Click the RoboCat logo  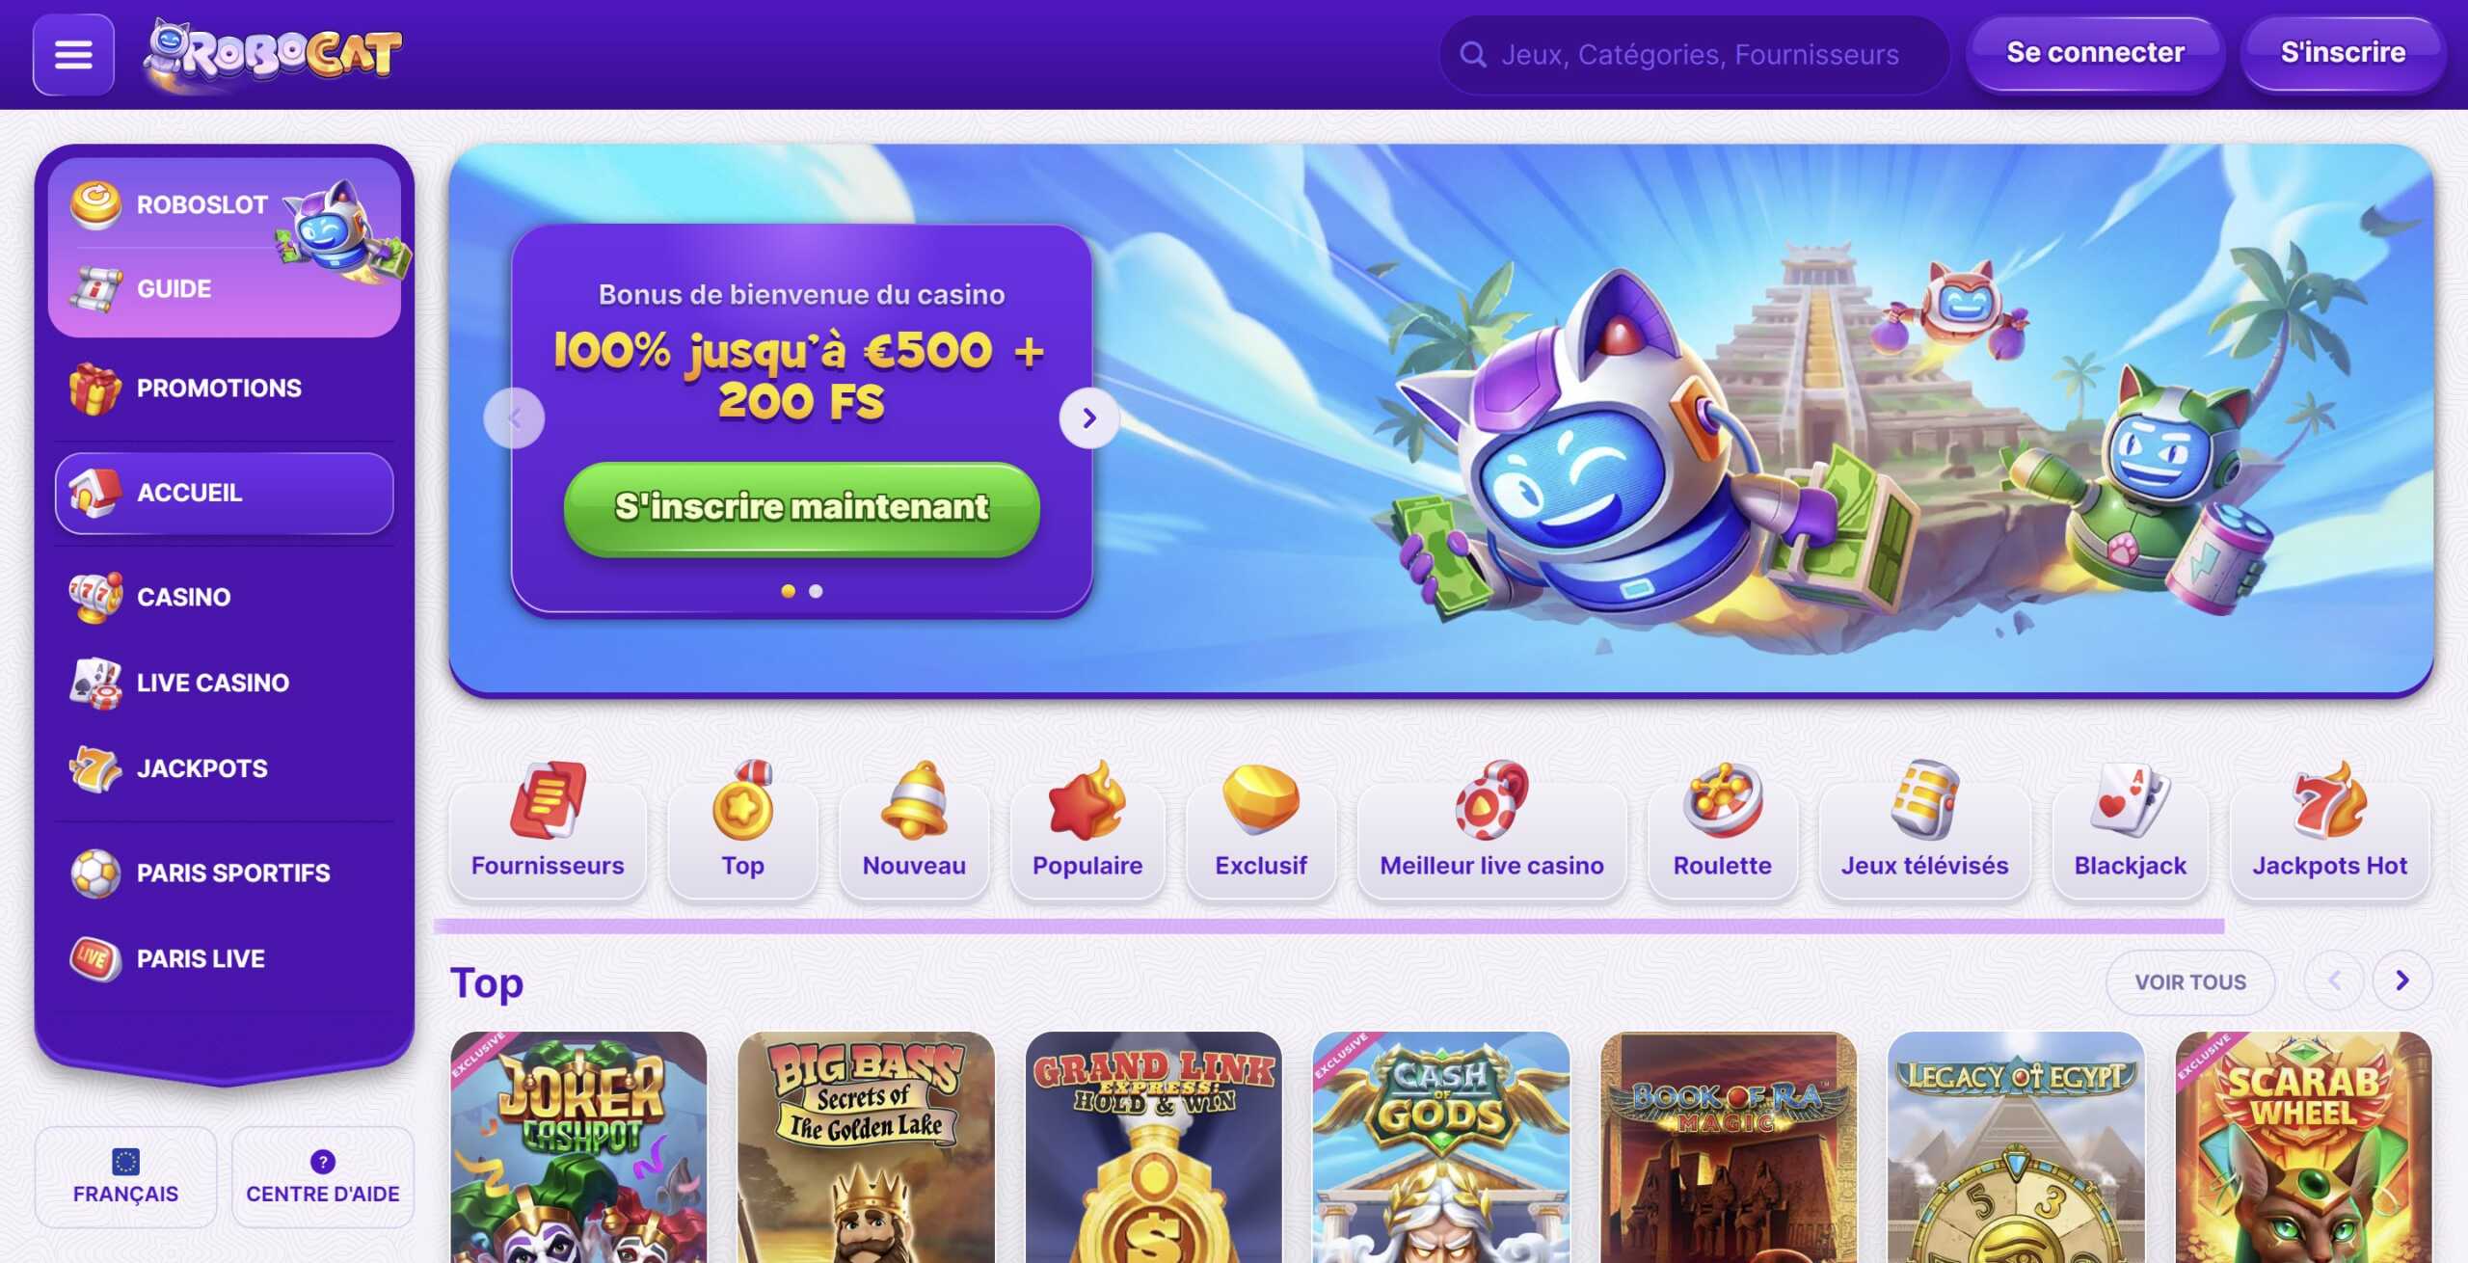[x=272, y=54]
